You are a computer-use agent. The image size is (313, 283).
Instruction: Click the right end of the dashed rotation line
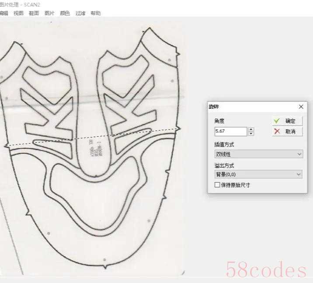click(x=178, y=128)
